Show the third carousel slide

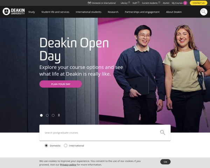(53, 115)
